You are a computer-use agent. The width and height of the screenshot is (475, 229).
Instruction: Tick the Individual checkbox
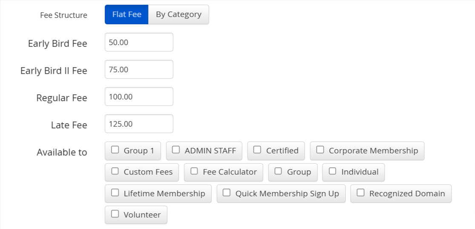[332, 171]
